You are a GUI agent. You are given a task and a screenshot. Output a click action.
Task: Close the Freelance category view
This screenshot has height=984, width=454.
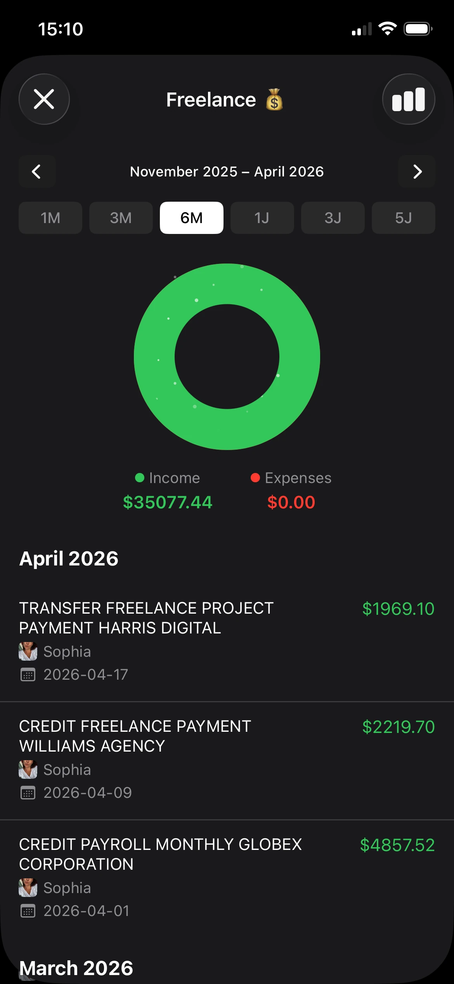pos(44,99)
